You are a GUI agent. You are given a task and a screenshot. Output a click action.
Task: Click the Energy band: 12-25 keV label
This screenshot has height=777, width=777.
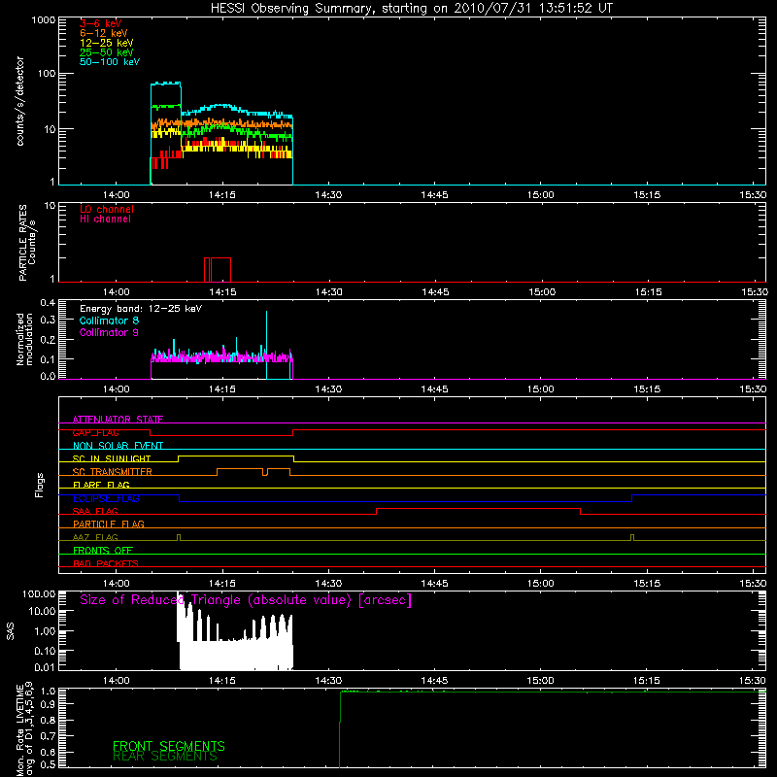pos(141,309)
